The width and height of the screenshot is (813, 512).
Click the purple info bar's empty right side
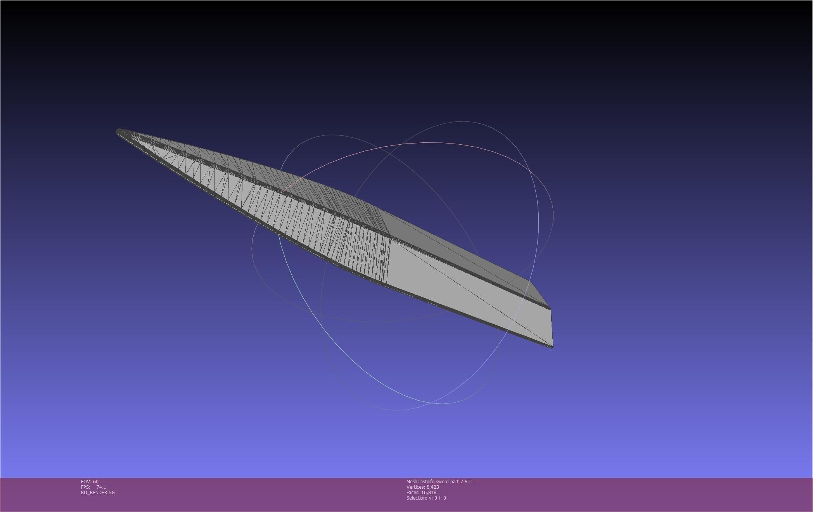click(x=659, y=495)
